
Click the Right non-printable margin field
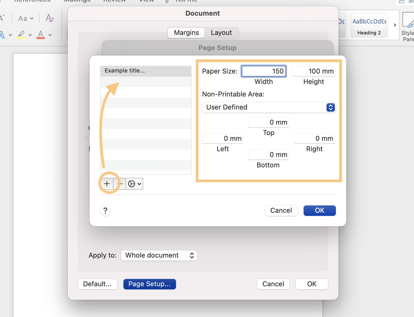pos(315,139)
